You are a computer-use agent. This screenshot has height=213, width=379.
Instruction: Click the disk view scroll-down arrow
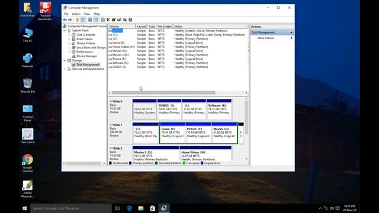(246, 159)
